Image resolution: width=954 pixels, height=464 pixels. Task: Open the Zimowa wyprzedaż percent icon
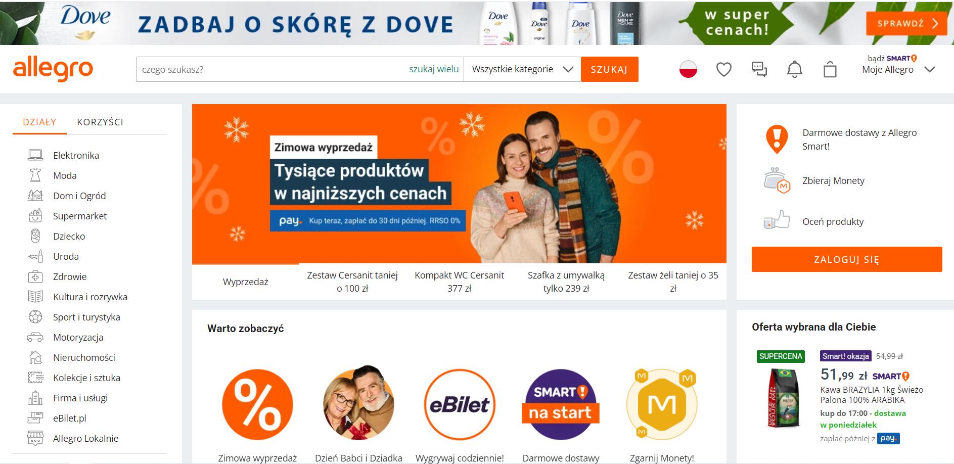click(x=257, y=404)
